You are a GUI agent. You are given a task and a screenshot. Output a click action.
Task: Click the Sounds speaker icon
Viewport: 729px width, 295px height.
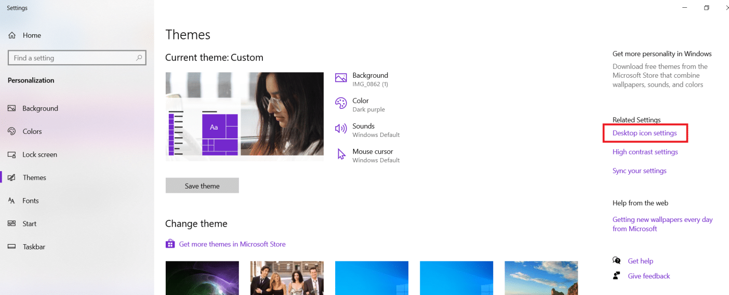(341, 129)
